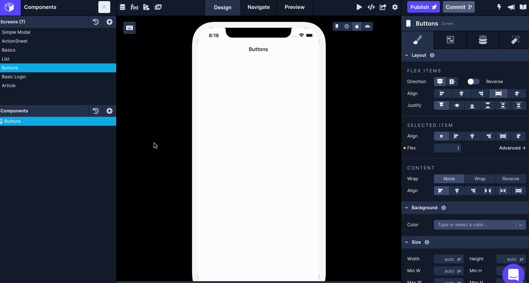Click the Commit button
Screen dimensions: 529x283
click(x=459, y=7)
